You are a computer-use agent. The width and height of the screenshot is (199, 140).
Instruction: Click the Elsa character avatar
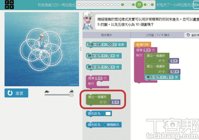(x=88, y=20)
